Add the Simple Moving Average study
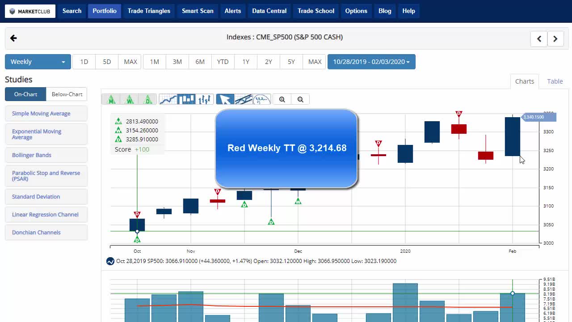 pos(46,114)
